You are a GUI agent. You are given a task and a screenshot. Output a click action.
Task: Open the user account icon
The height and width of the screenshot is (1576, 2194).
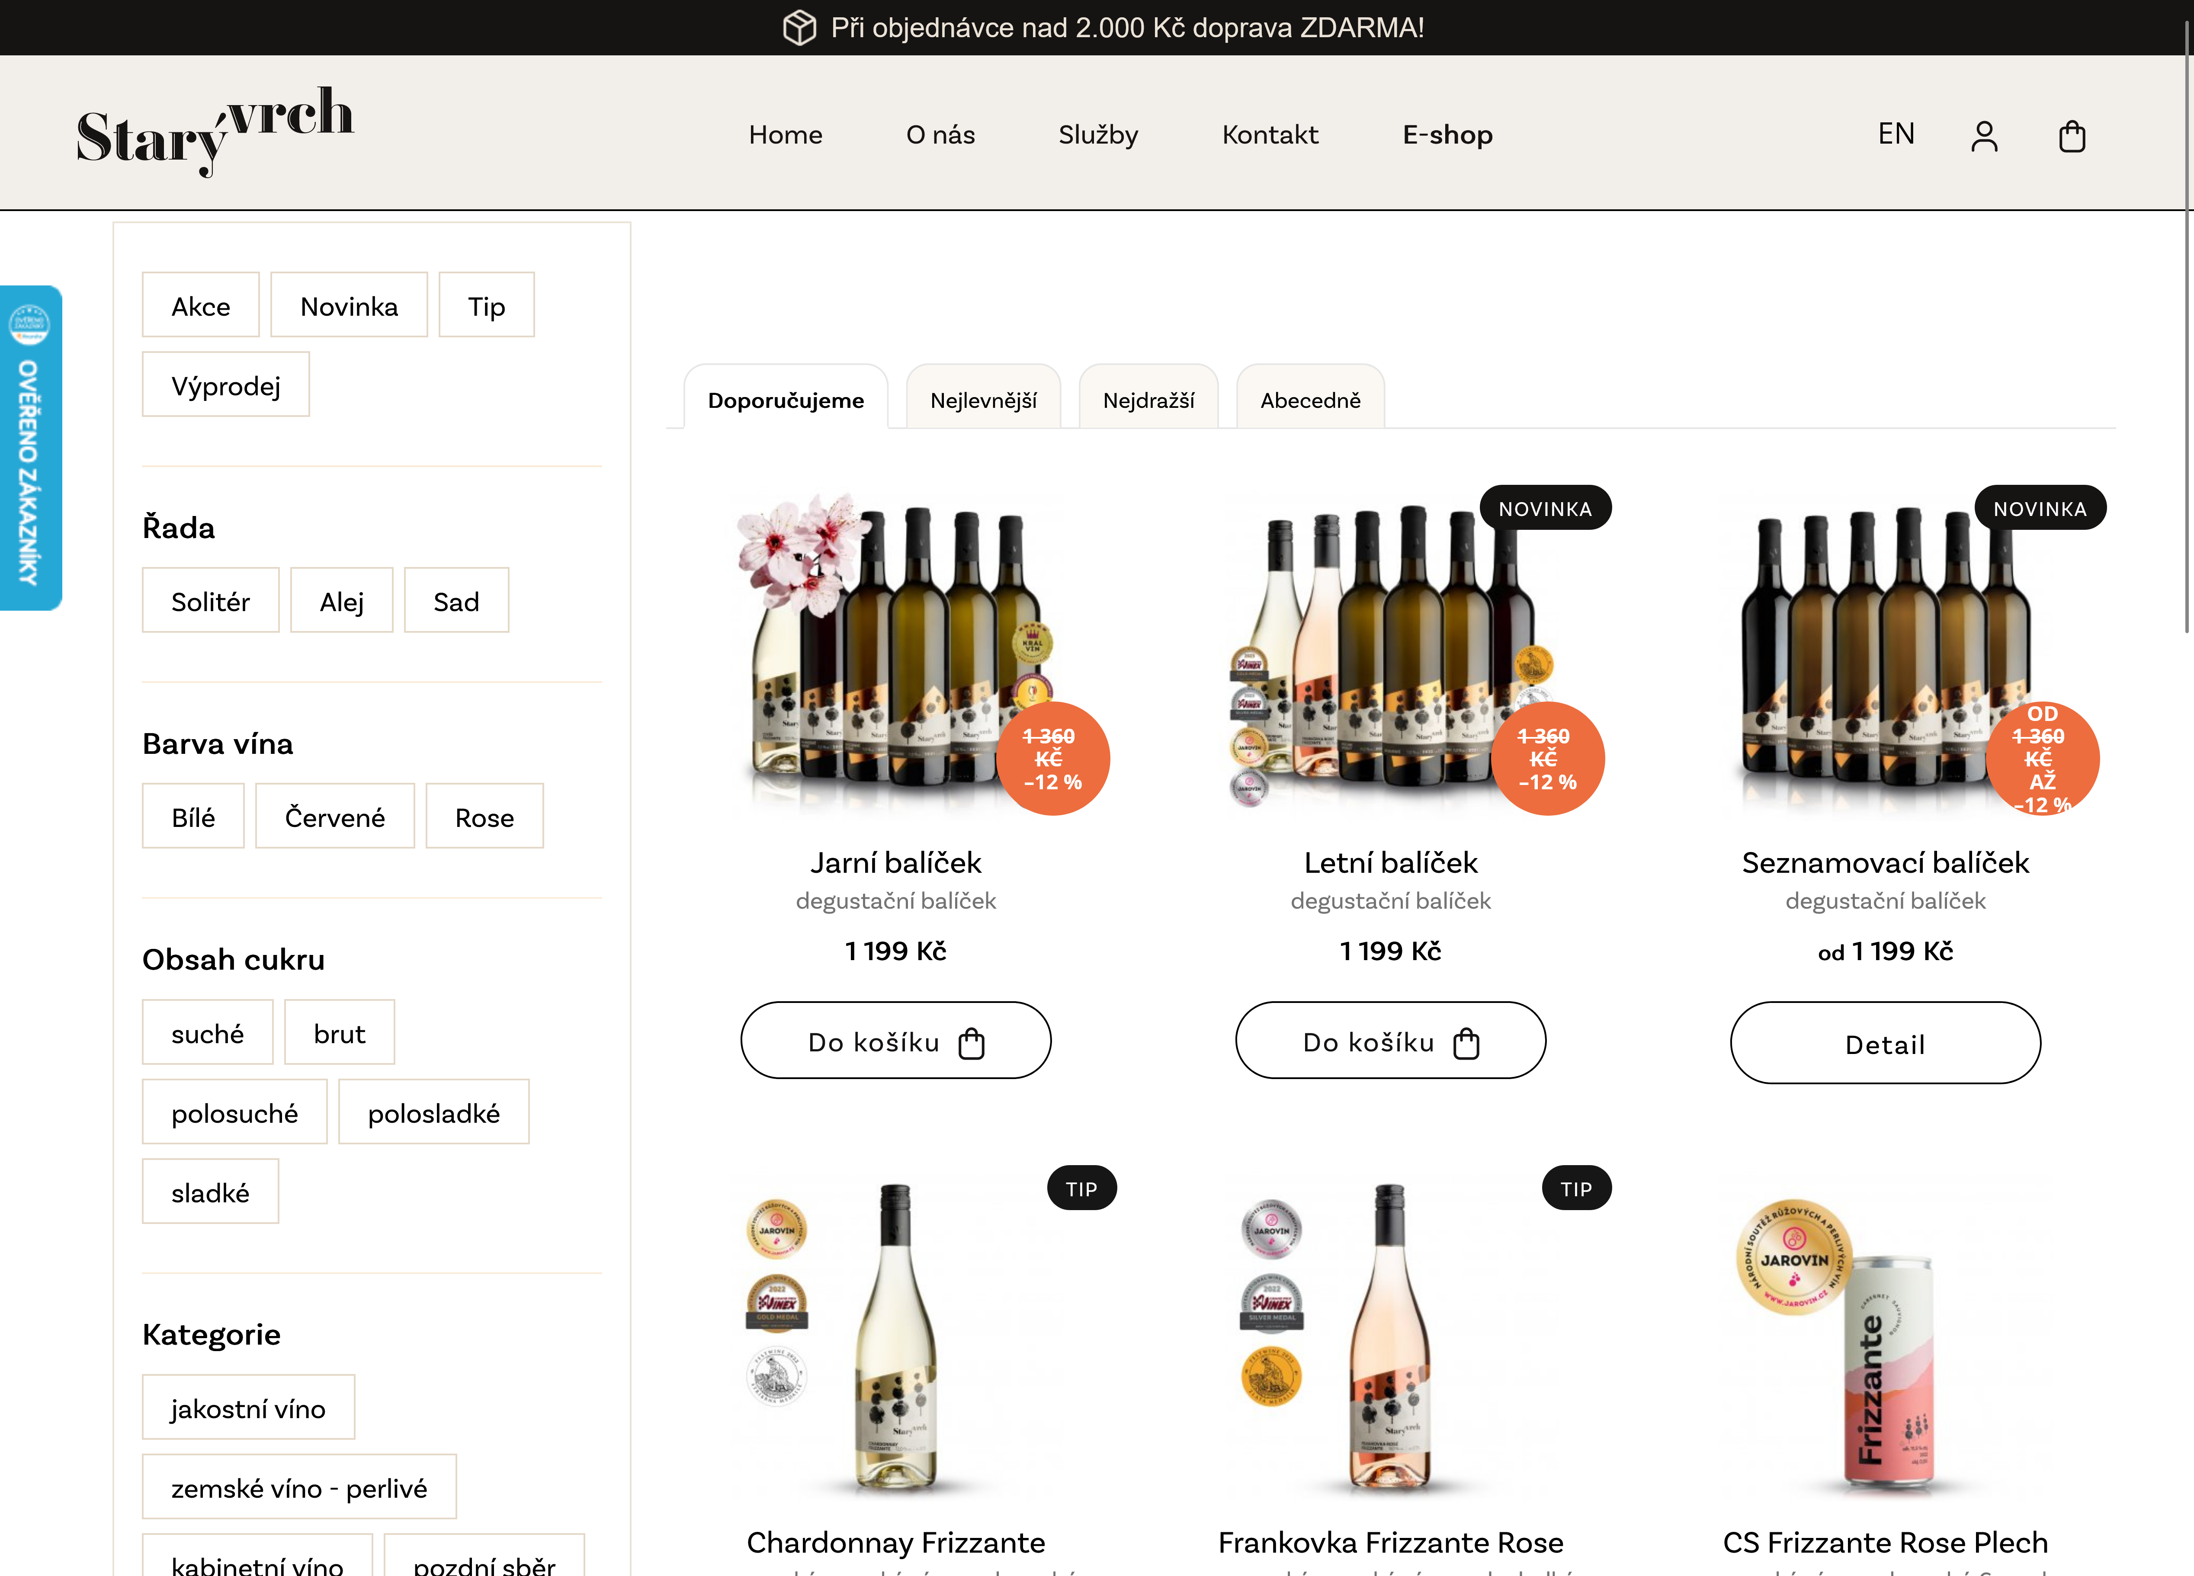point(1984,135)
